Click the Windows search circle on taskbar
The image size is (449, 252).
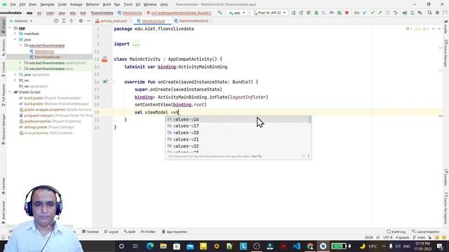pos(121,246)
